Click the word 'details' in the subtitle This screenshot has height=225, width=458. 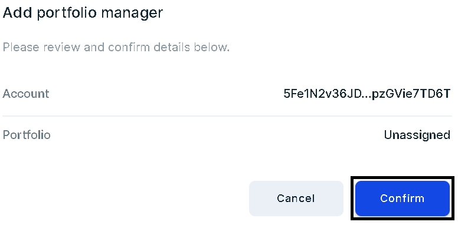[x=172, y=47]
